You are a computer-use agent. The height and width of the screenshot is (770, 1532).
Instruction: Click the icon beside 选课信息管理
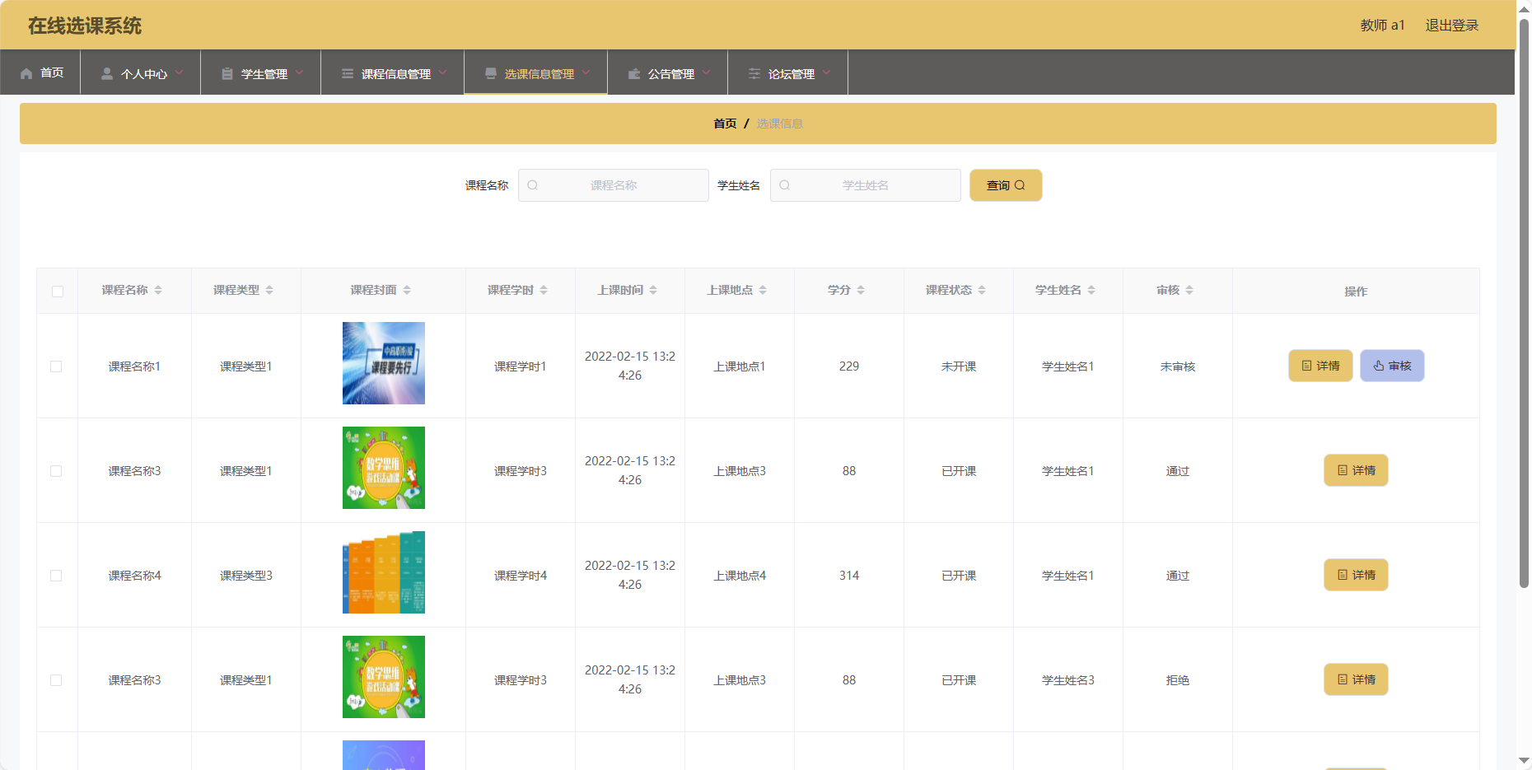click(491, 73)
